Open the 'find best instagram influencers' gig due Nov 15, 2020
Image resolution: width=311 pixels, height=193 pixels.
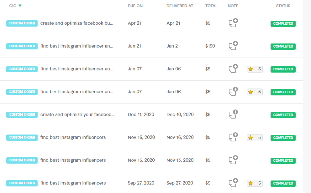73,160
